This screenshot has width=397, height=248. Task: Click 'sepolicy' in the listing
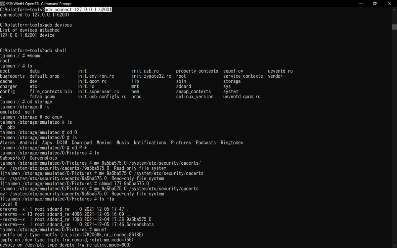(233, 71)
